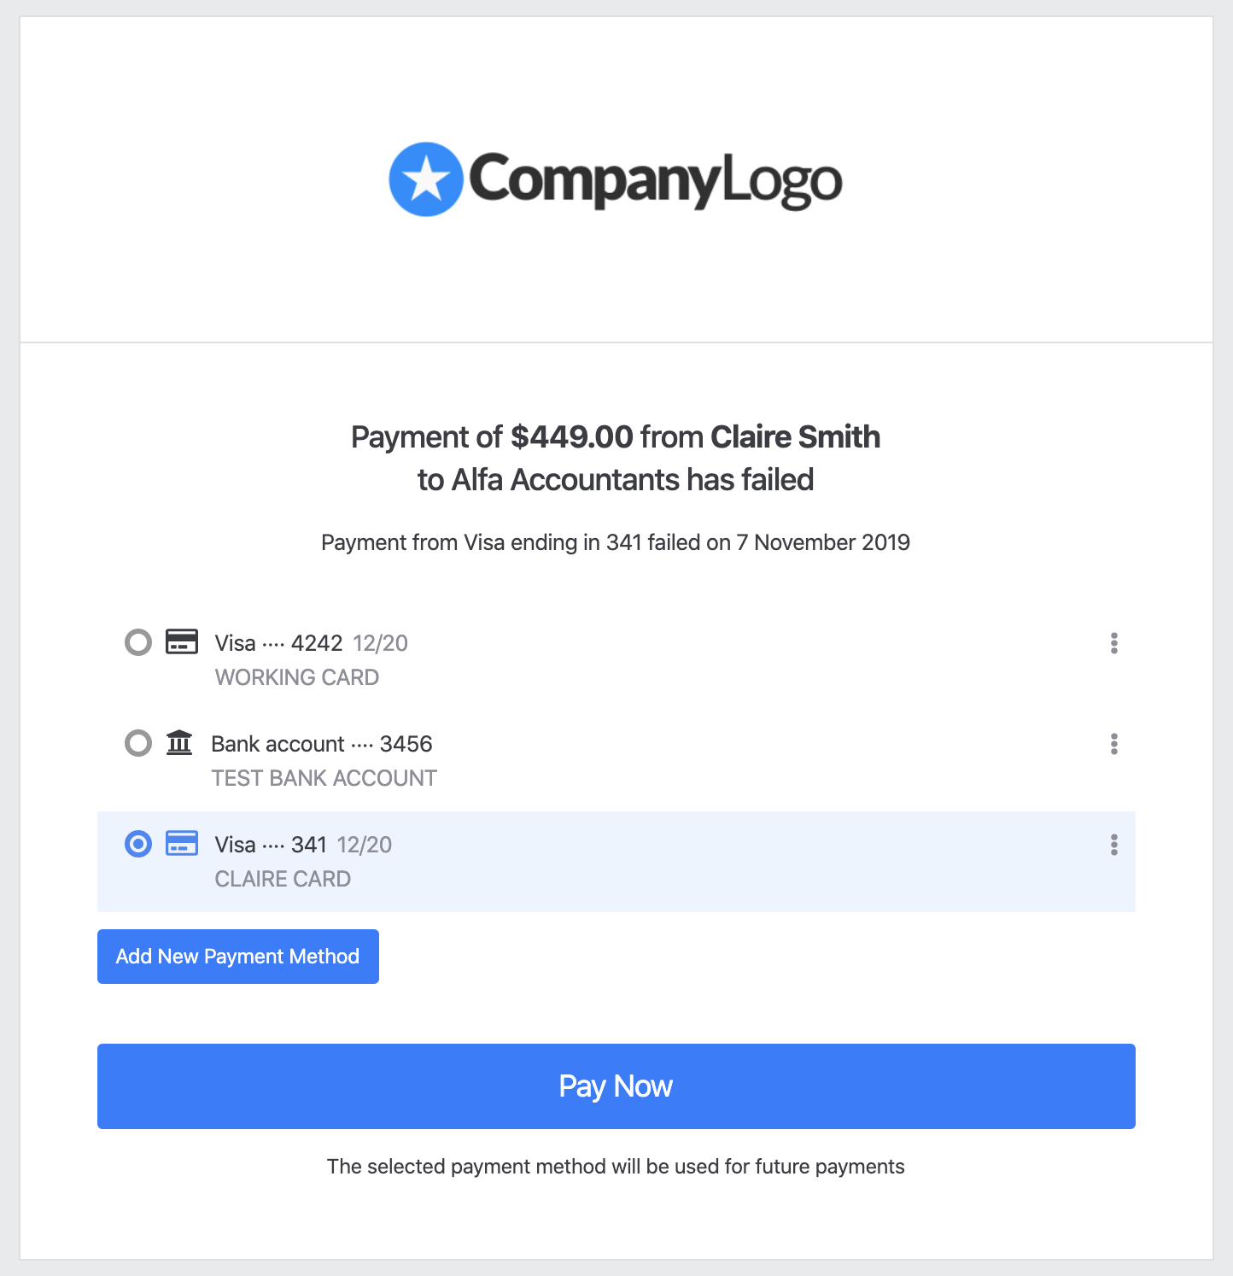Click the WORKING CARD label
Image resolution: width=1233 pixels, height=1276 pixels.
click(297, 677)
